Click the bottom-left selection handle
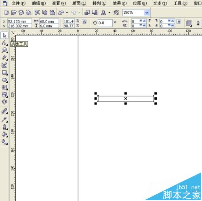 [x=96, y=103]
